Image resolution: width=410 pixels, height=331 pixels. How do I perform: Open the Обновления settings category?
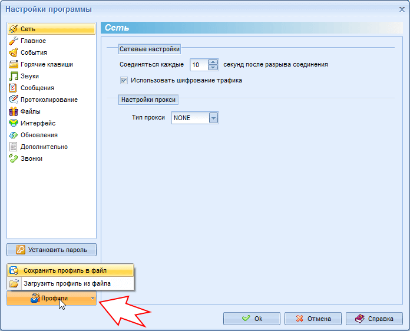pyautogui.click(x=51, y=135)
